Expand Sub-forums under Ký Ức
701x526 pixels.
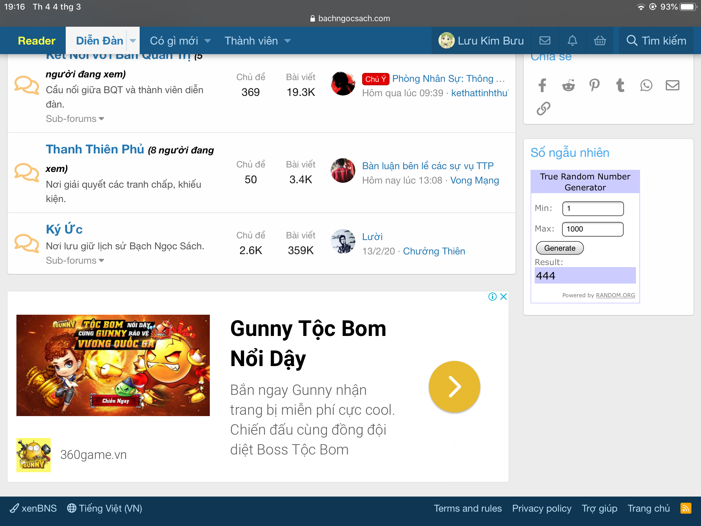tap(75, 261)
